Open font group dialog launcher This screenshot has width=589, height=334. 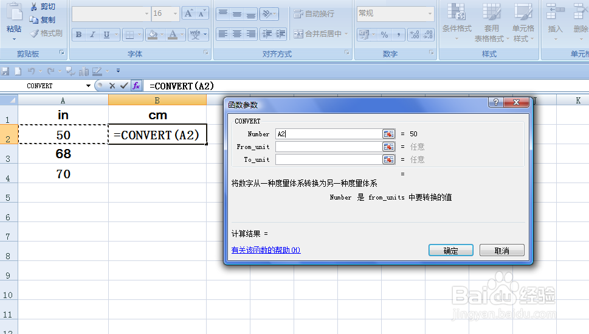pyautogui.click(x=206, y=53)
